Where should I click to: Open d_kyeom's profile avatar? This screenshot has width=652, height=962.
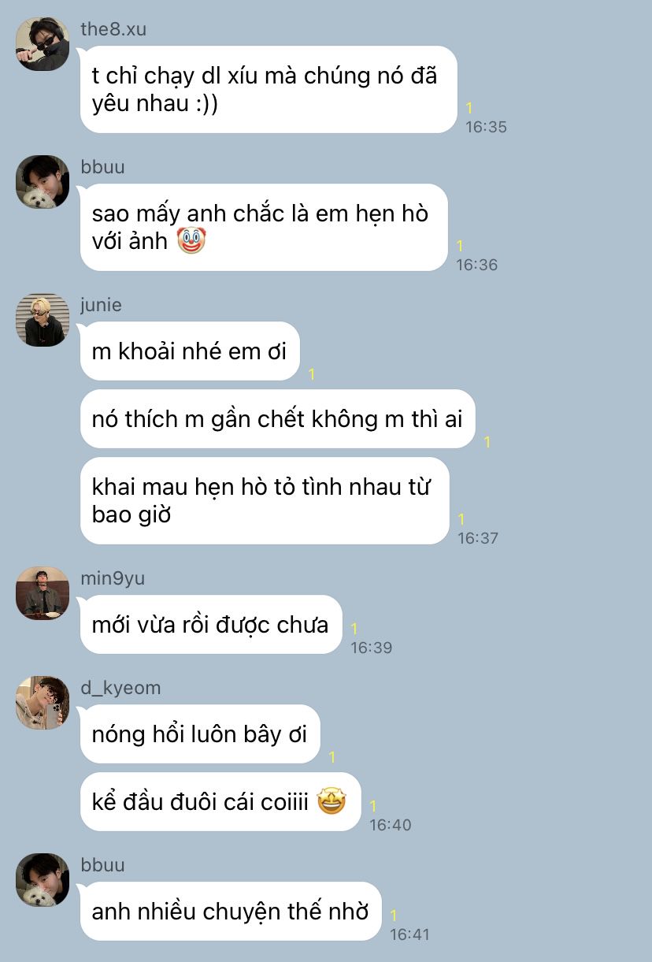tap(43, 703)
